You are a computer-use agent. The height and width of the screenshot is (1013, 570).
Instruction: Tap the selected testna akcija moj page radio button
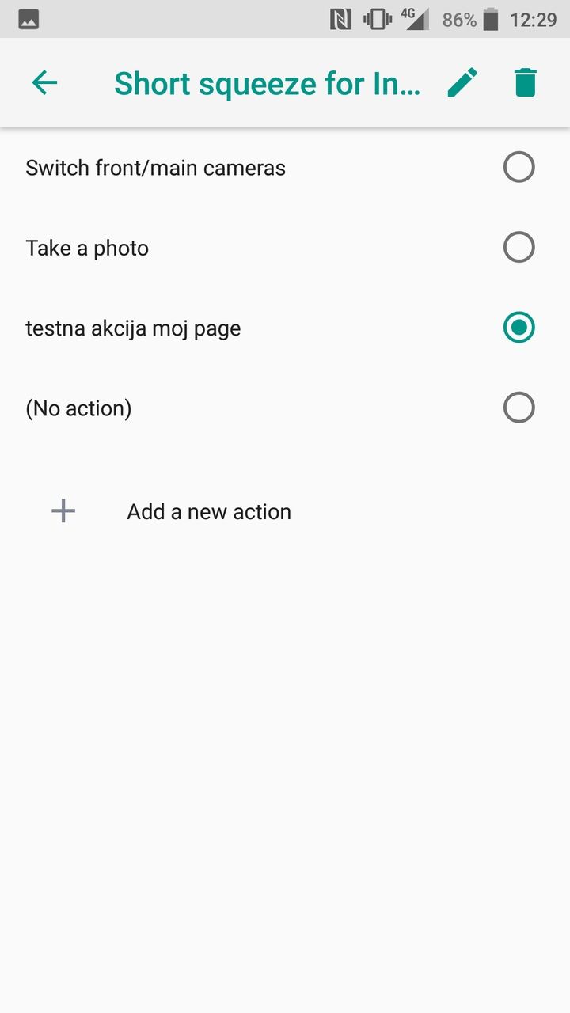click(519, 328)
